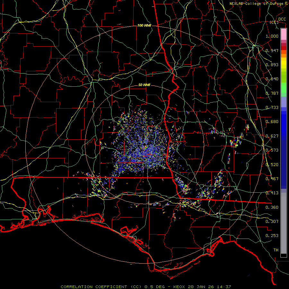Viewport: 289px width, 289px height.
Task: Click the 0.467 legend value
Action: (x=272, y=179)
